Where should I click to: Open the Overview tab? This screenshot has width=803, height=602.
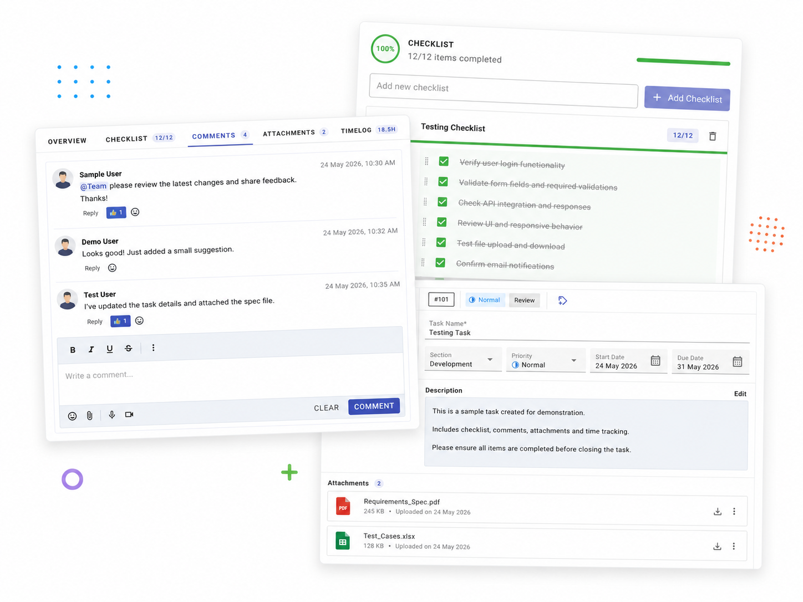coord(67,141)
